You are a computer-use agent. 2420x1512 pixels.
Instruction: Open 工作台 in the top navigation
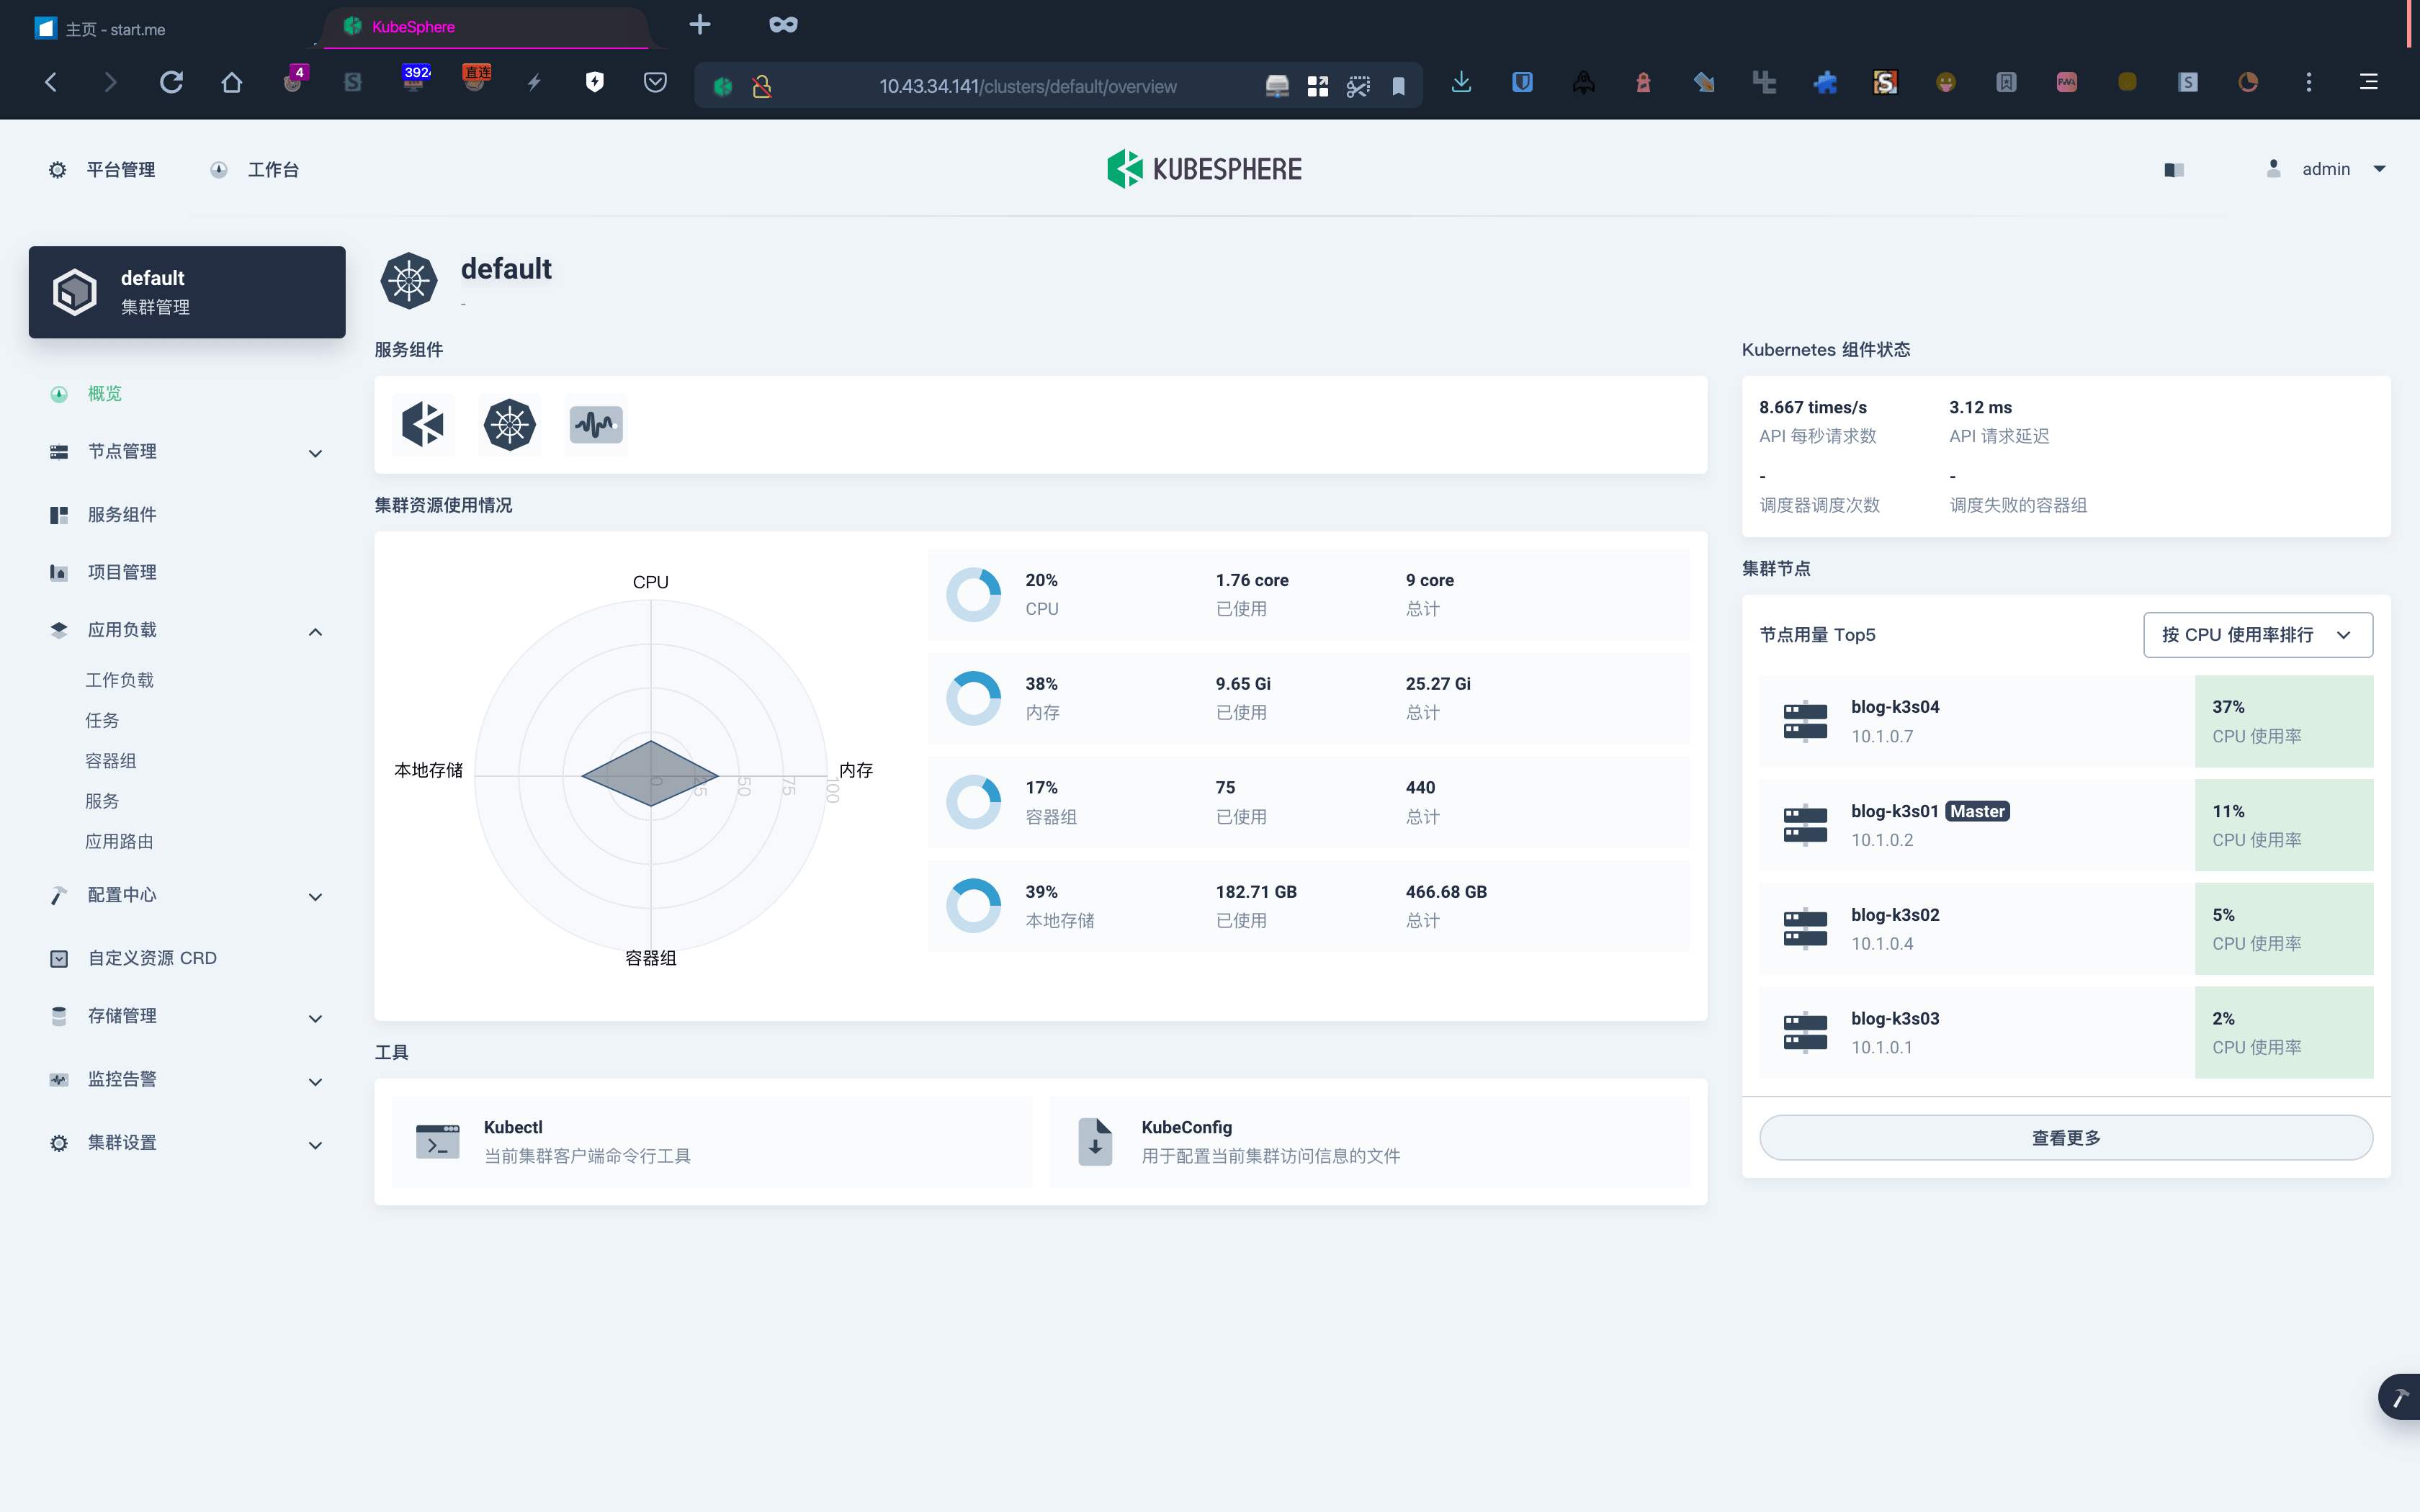[256, 170]
